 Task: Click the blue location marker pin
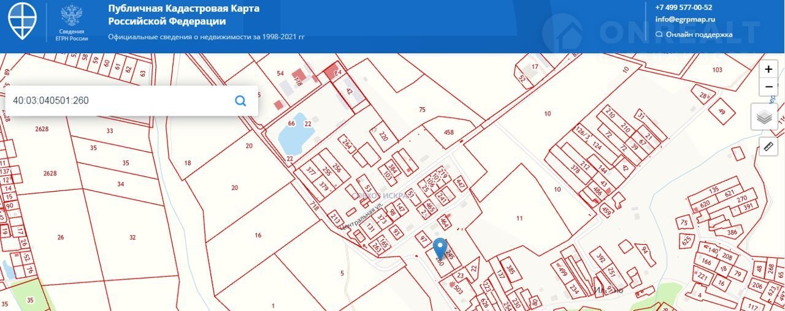pyautogui.click(x=440, y=249)
